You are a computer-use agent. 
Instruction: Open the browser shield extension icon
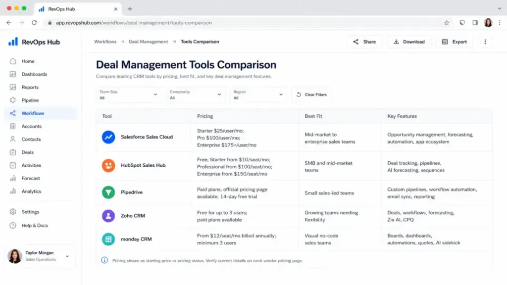pyautogui.click(x=462, y=23)
